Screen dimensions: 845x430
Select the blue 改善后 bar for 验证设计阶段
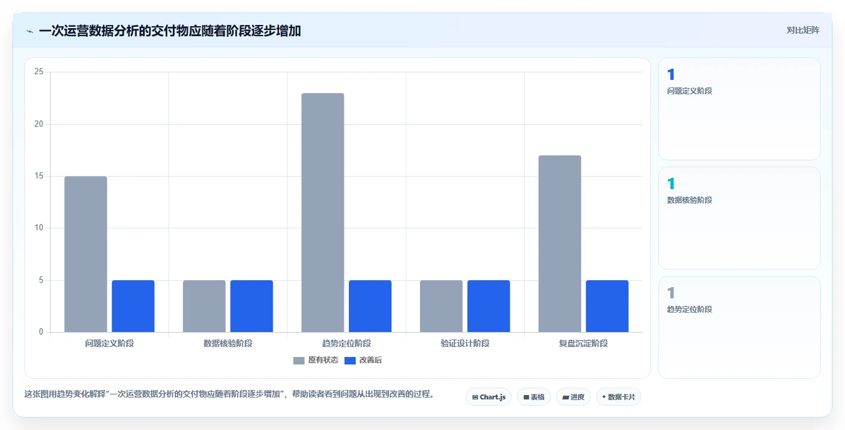pos(489,306)
